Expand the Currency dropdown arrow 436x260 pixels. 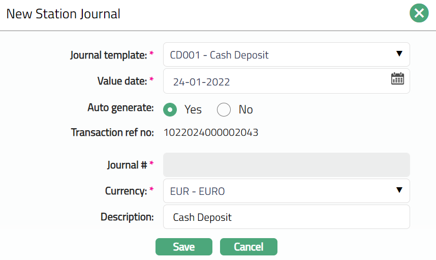tap(399, 190)
